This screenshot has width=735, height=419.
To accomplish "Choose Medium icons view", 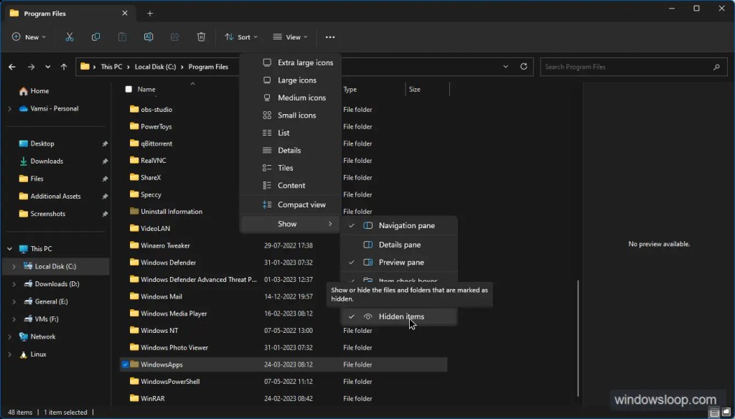I will [290, 98].
